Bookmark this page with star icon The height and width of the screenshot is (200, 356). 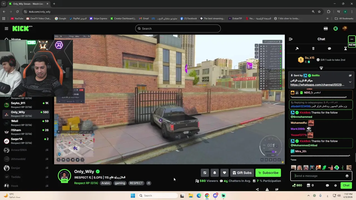coord(319,12)
